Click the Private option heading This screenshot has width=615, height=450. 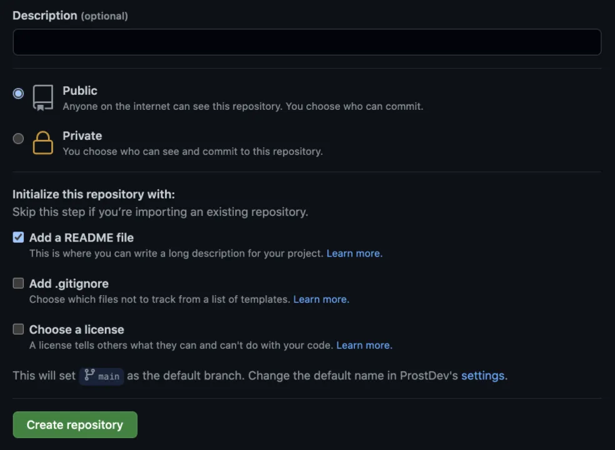[82, 135]
